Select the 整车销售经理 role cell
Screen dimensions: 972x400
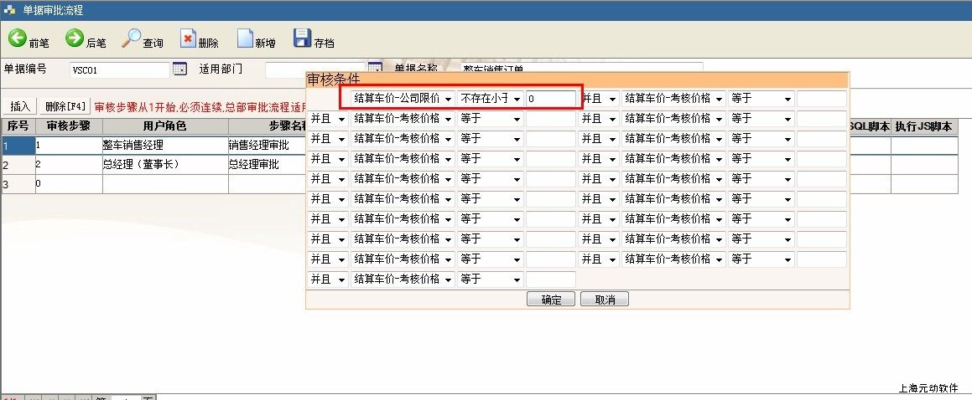pyautogui.click(x=164, y=146)
